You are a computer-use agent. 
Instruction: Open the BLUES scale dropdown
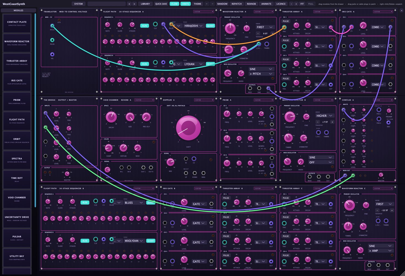(x=134, y=203)
